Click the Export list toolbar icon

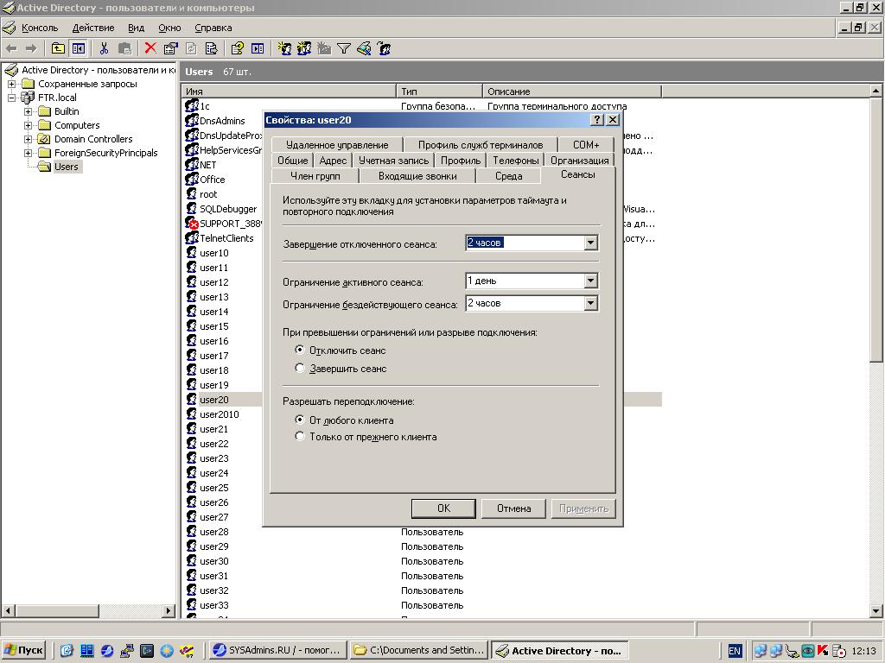212,48
